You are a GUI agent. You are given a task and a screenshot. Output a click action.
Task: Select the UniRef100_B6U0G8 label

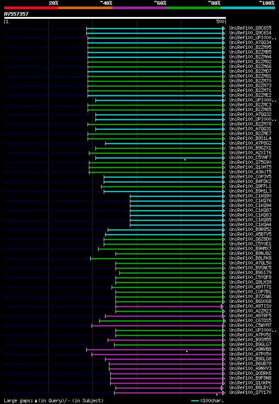point(250,302)
